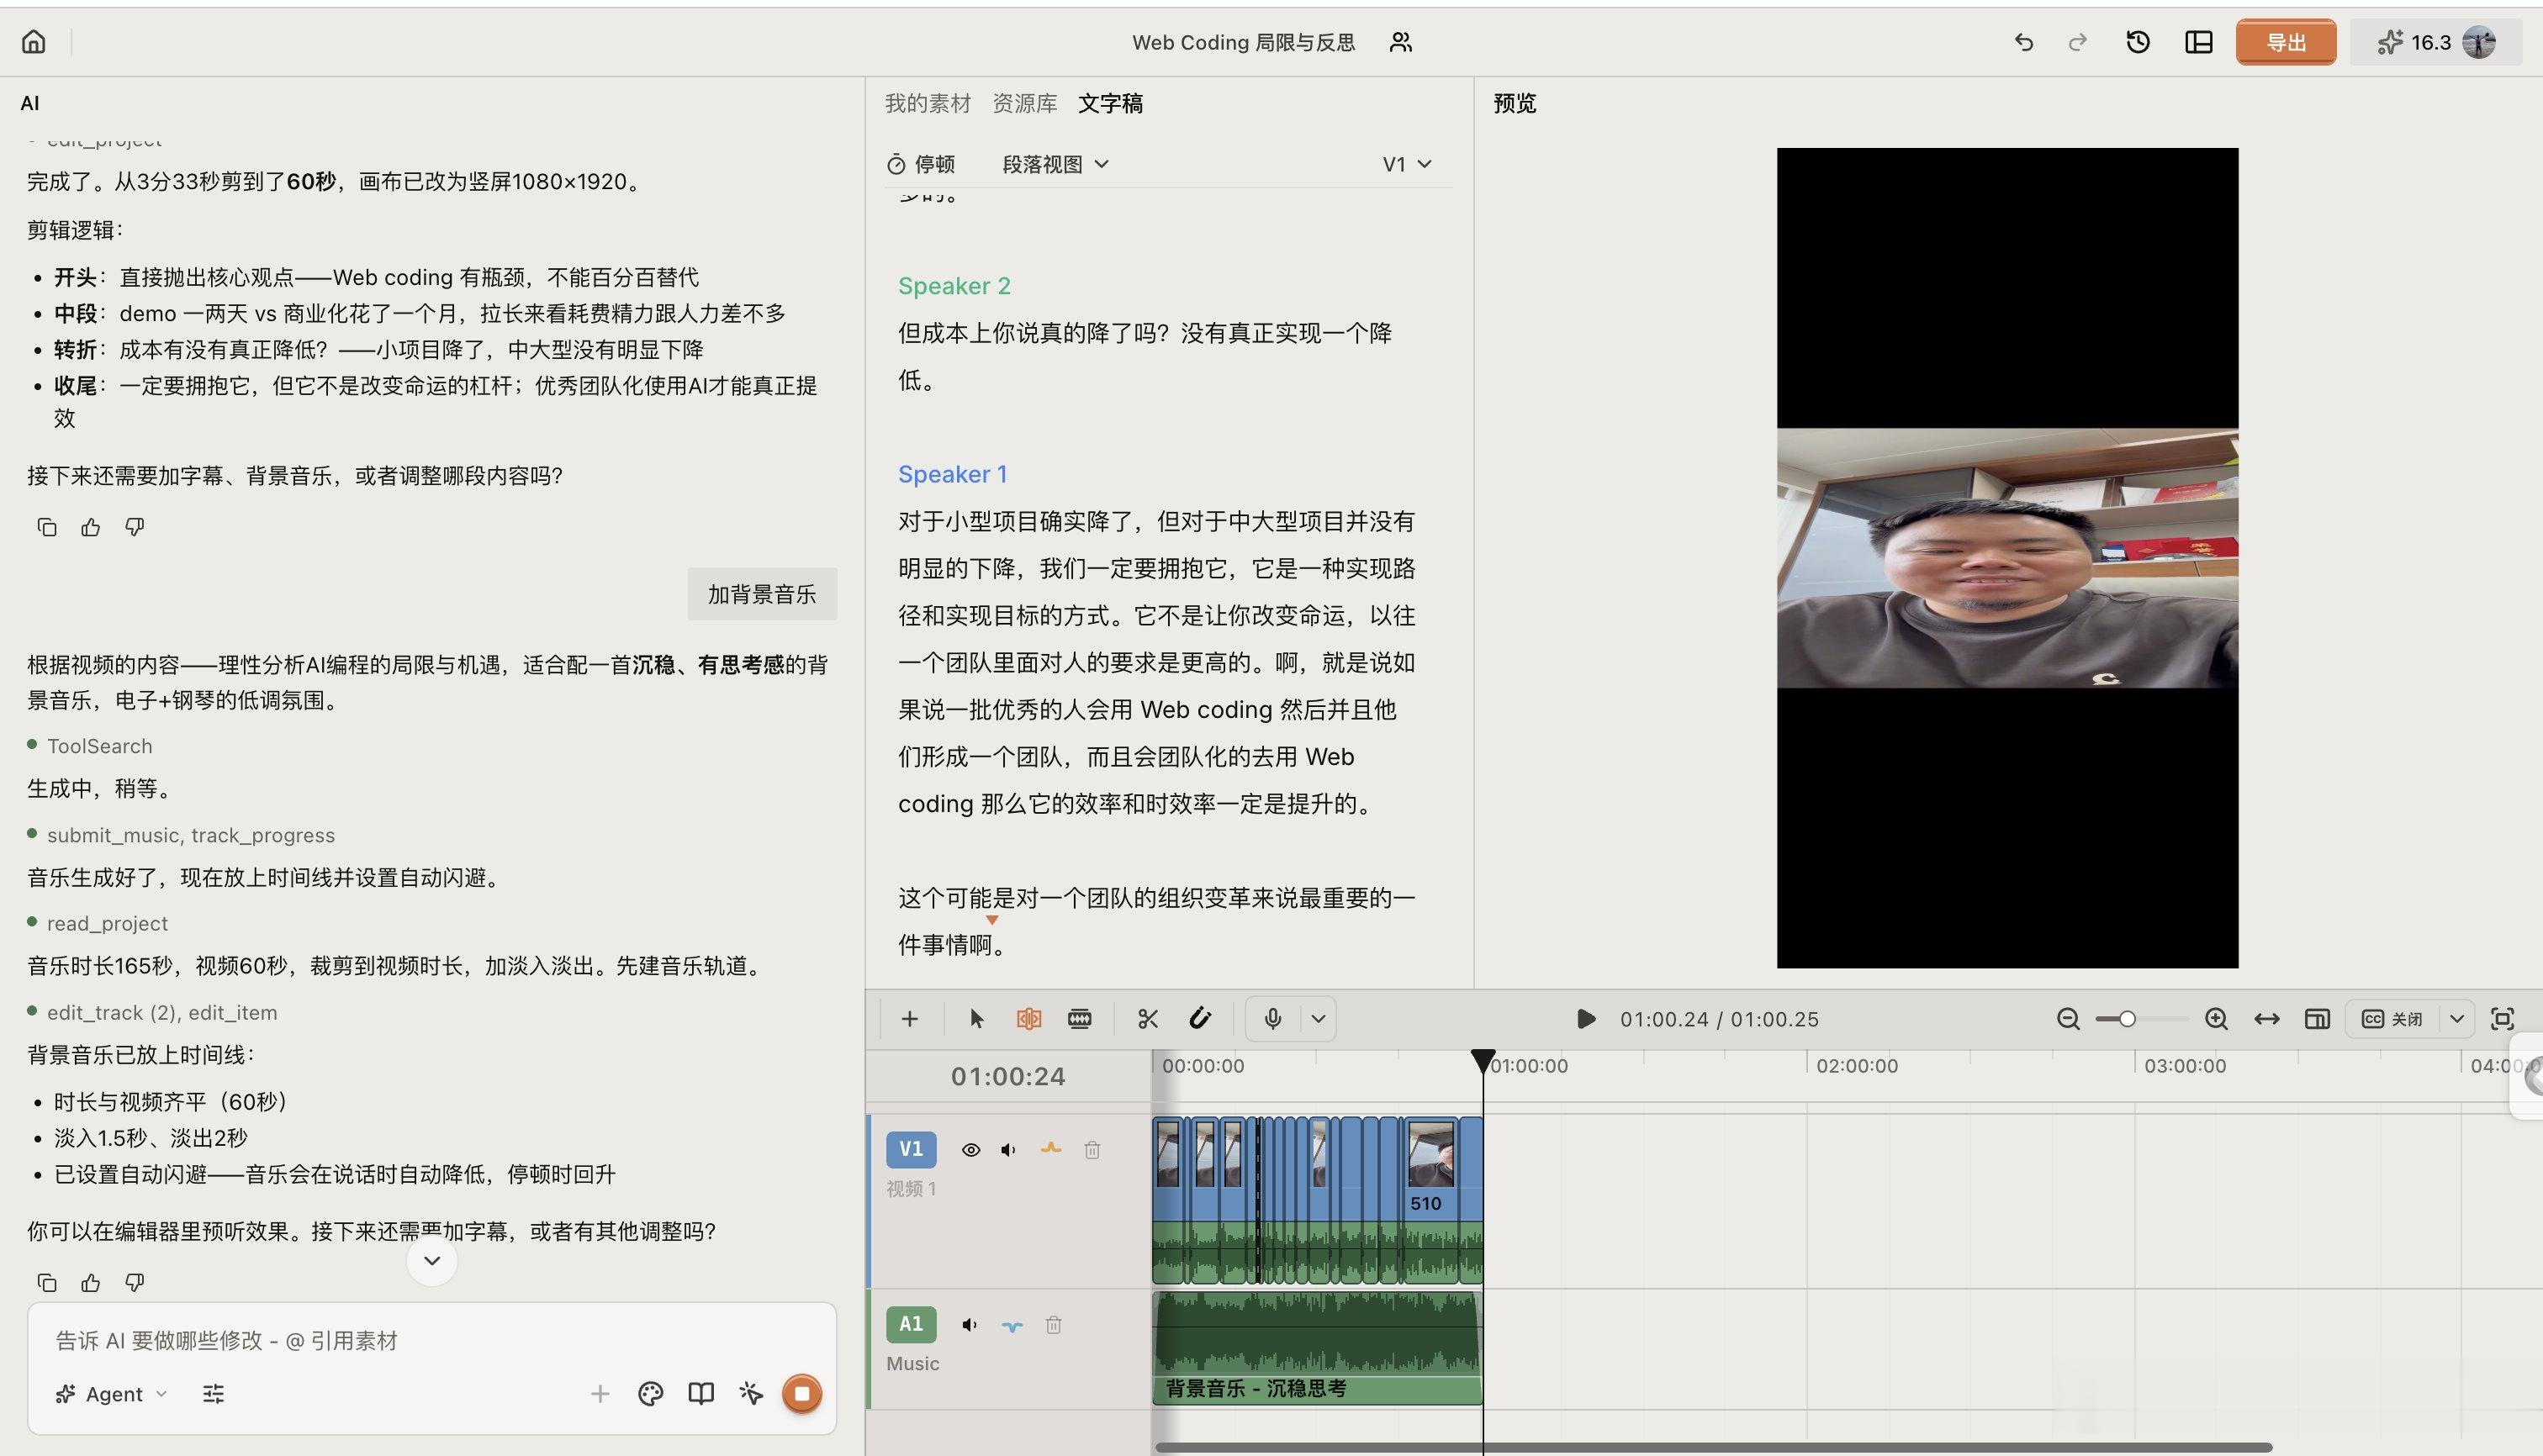Toggle the orange ripple edit tool

click(x=1028, y=1019)
